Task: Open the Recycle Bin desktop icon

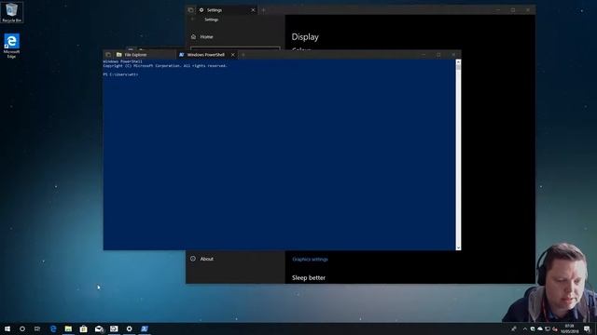Action: pyautogui.click(x=11, y=12)
